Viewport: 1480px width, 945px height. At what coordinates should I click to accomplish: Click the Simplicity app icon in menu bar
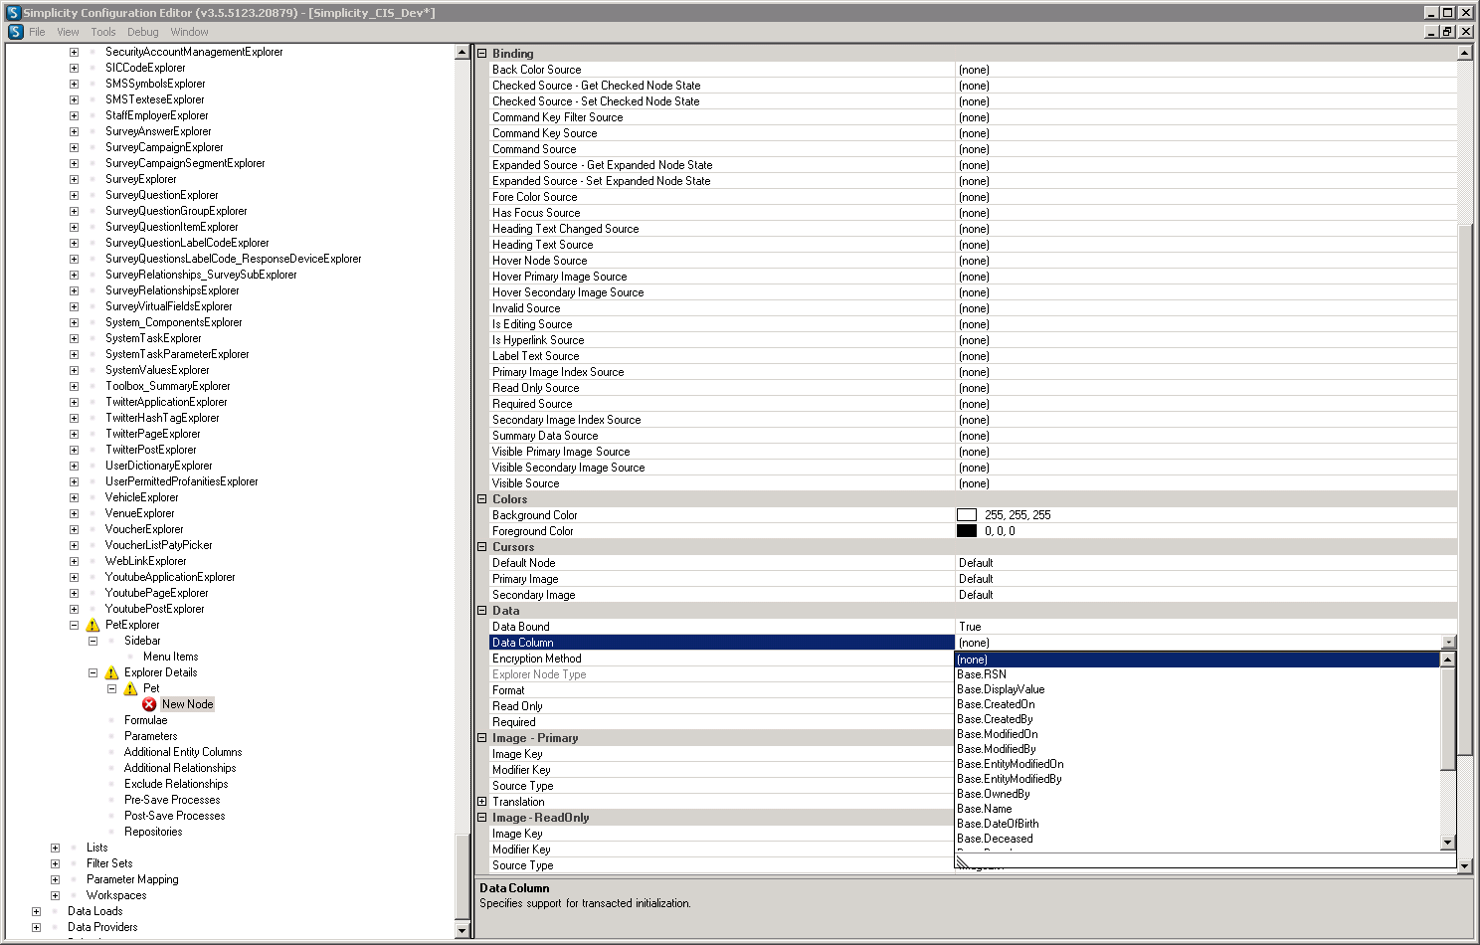click(15, 32)
